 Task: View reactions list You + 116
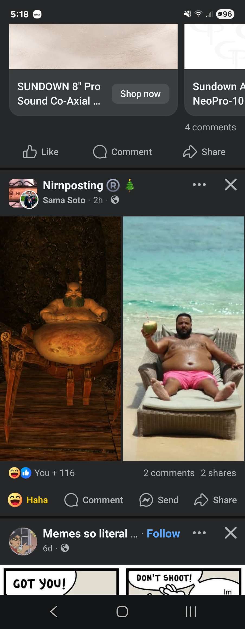[x=41, y=473]
